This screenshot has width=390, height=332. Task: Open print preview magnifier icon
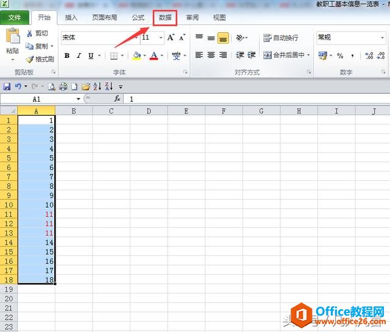tap(51, 87)
